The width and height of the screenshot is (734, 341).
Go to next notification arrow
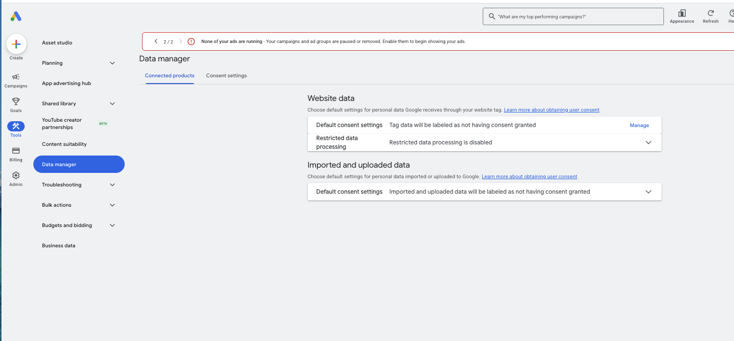(x=181, y=42)
